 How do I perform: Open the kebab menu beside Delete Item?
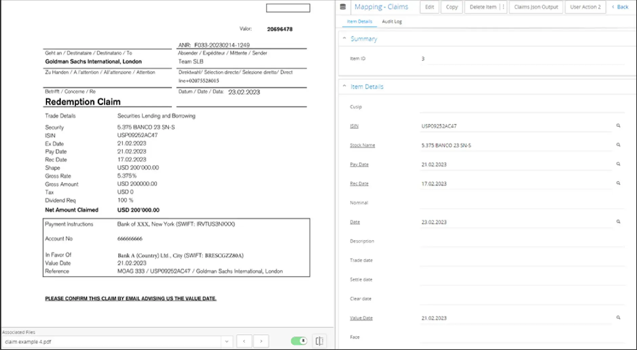coord(503,7)
